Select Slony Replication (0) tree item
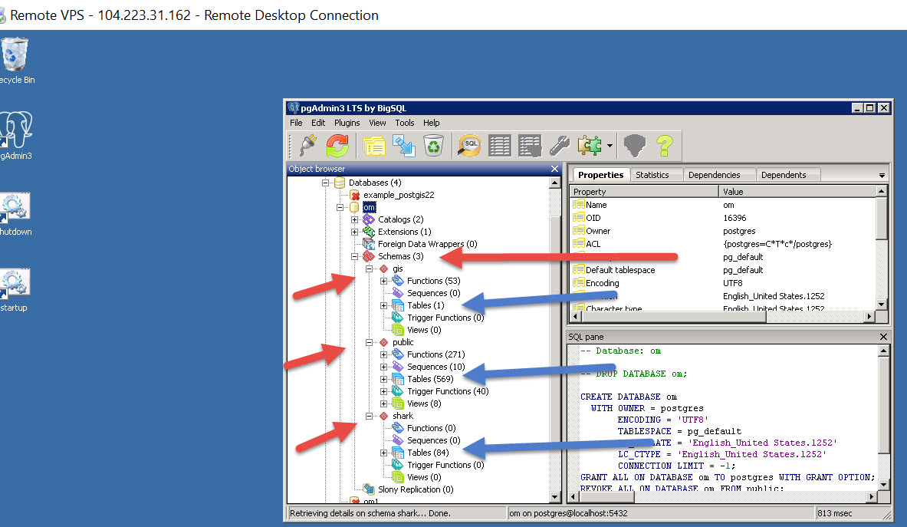 tap(415, 489)
